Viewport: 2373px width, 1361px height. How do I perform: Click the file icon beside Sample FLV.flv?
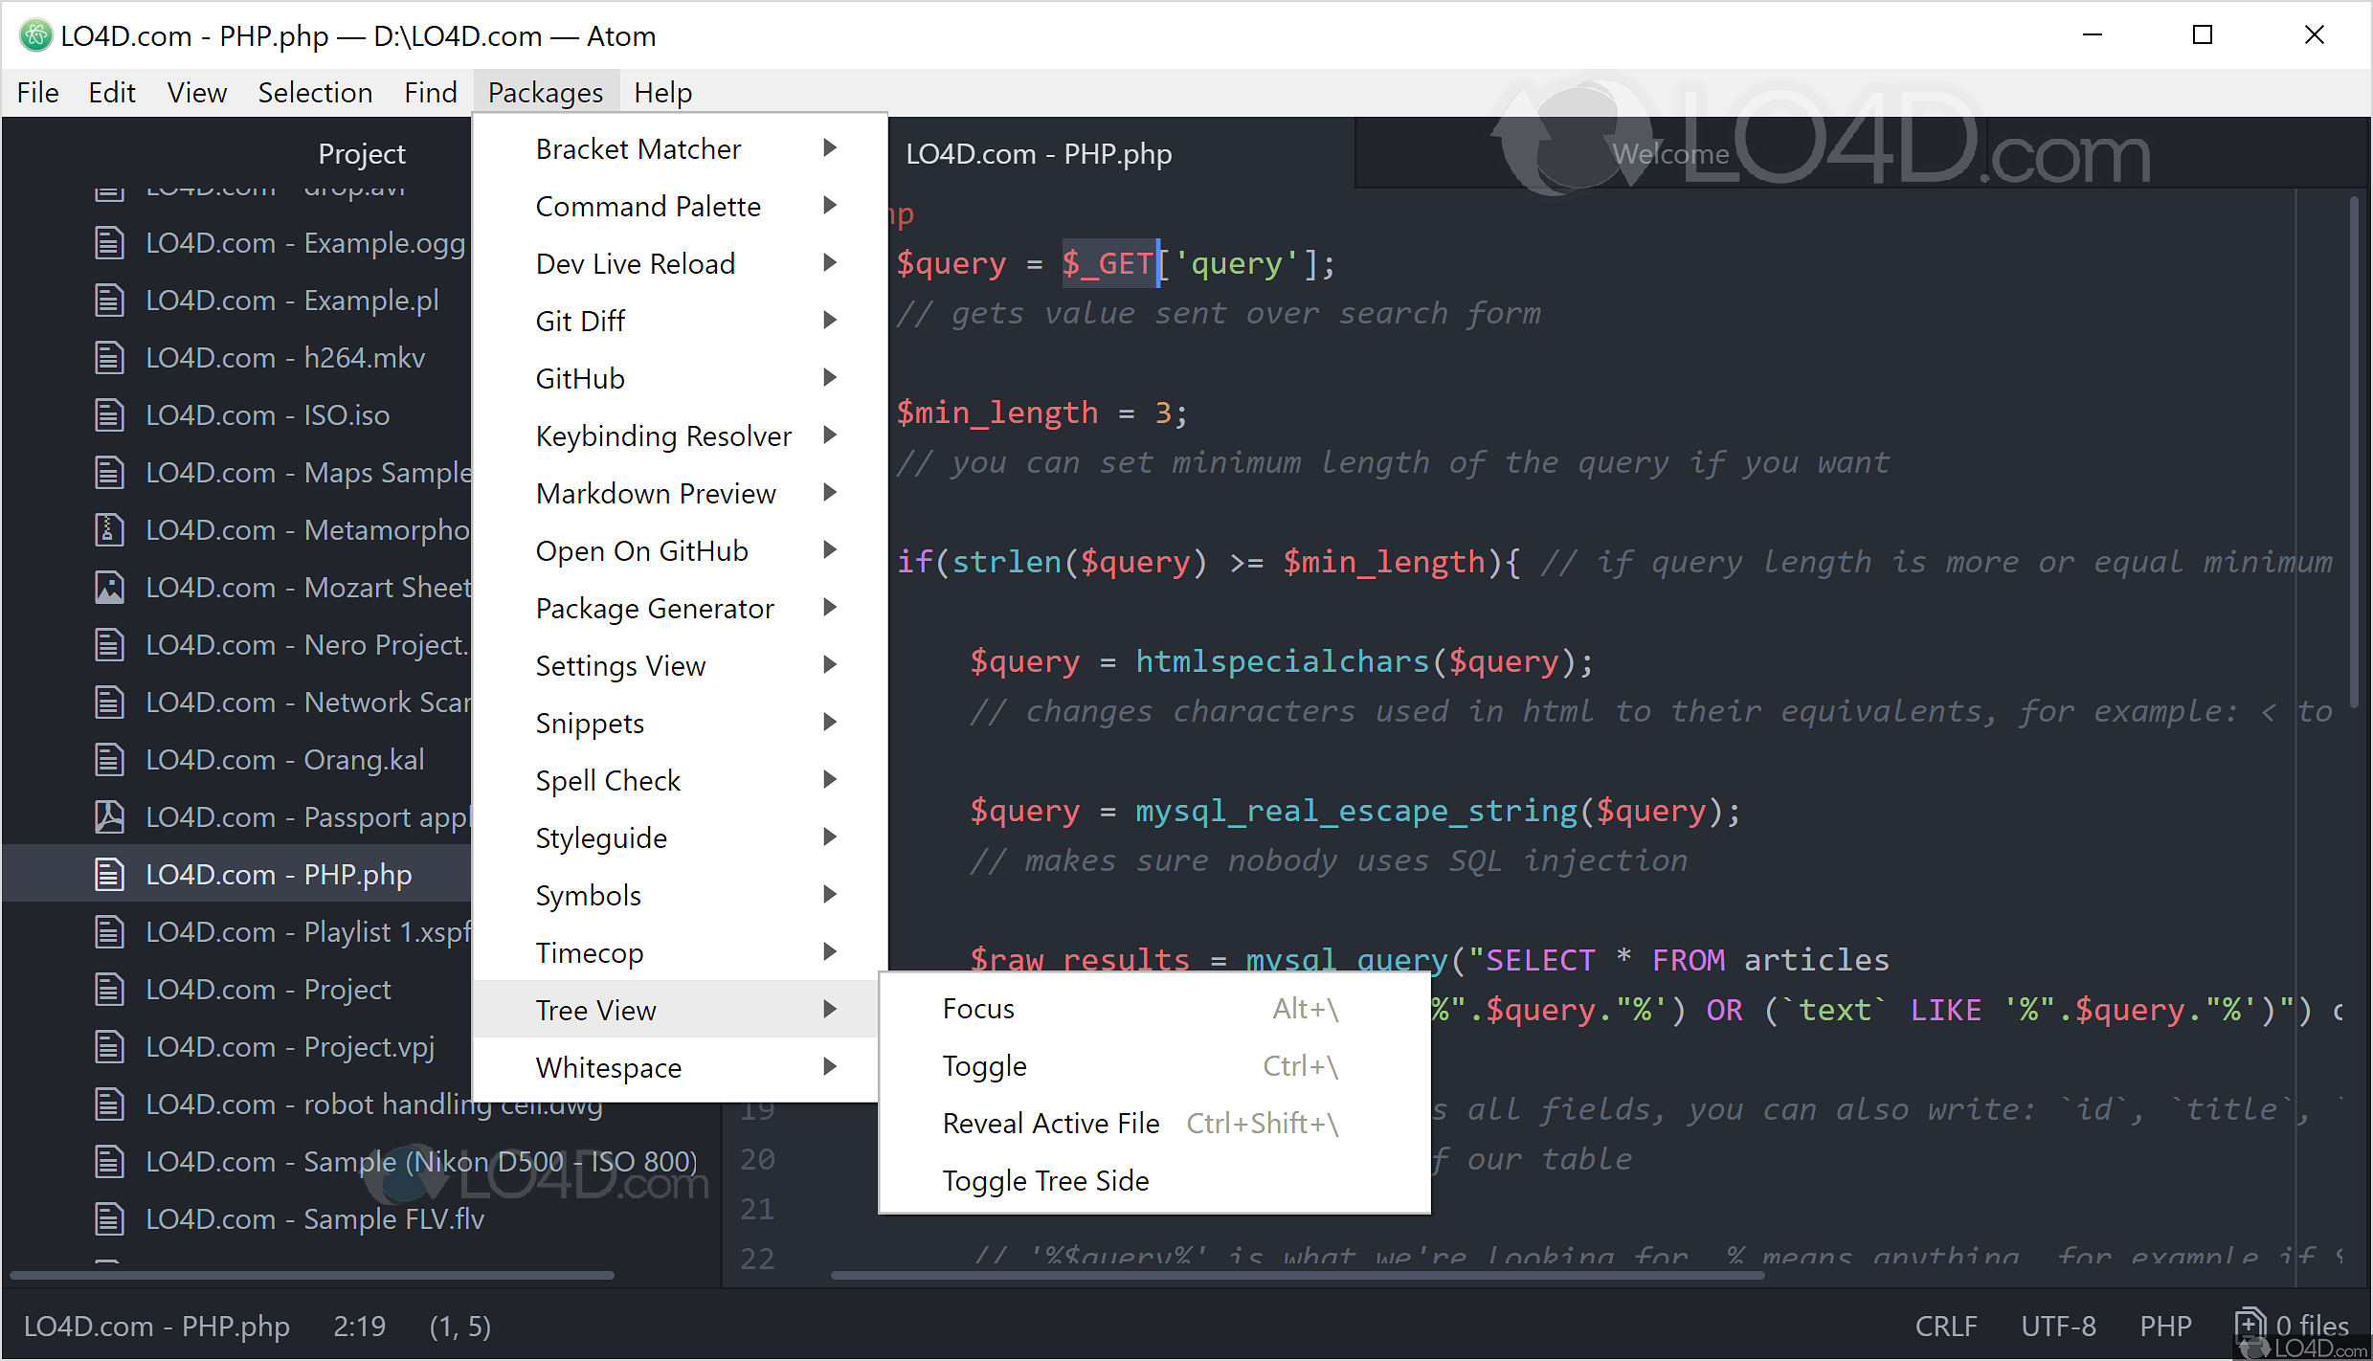(109, 1219)
